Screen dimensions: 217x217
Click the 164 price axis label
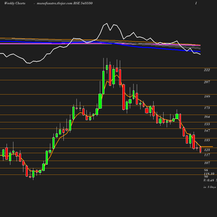tap(207, 117)
